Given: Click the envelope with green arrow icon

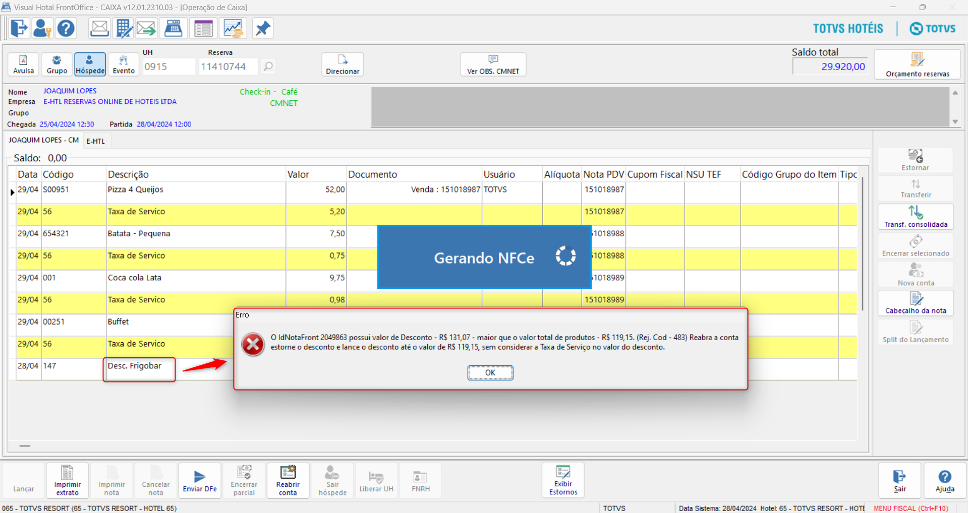Looking at the screenshot, I should click(x=146, y=28).
